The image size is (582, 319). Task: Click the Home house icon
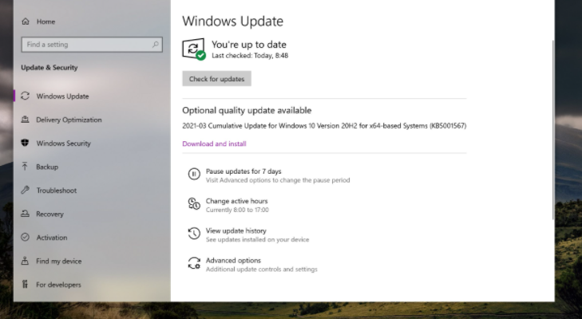(x=26, y=22)
